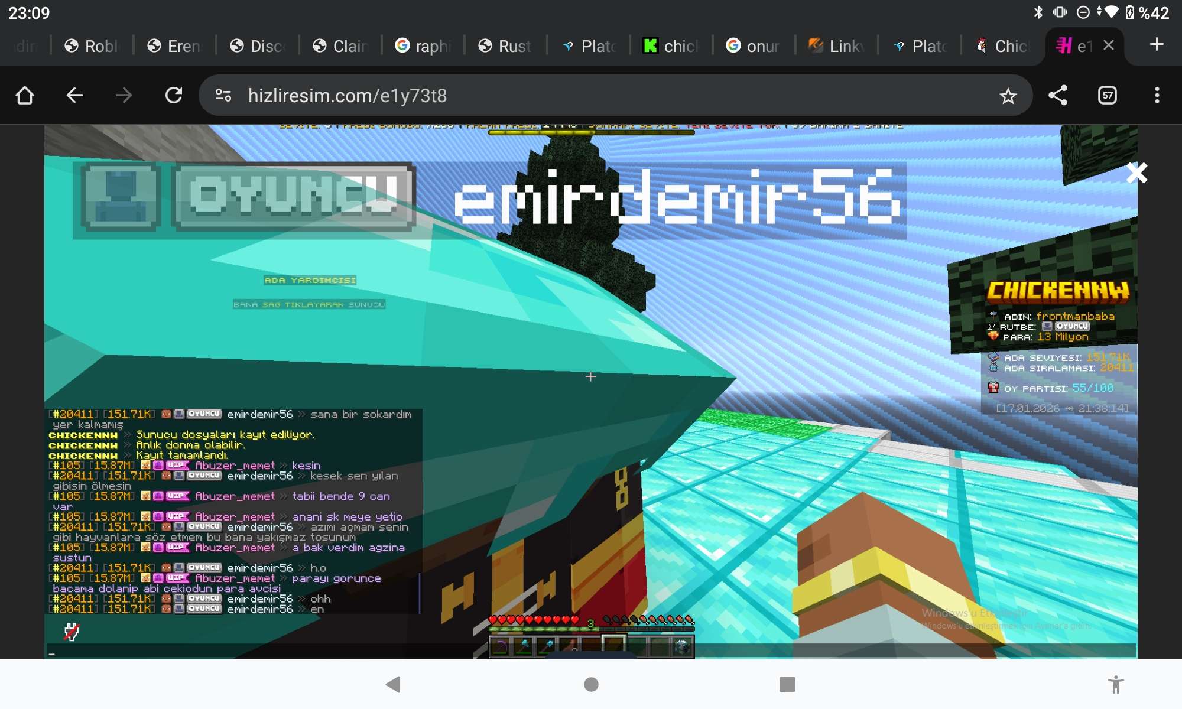Reload the hizliresim page
This screenshot has width=1182, height=709.
[x=174, y=95]
